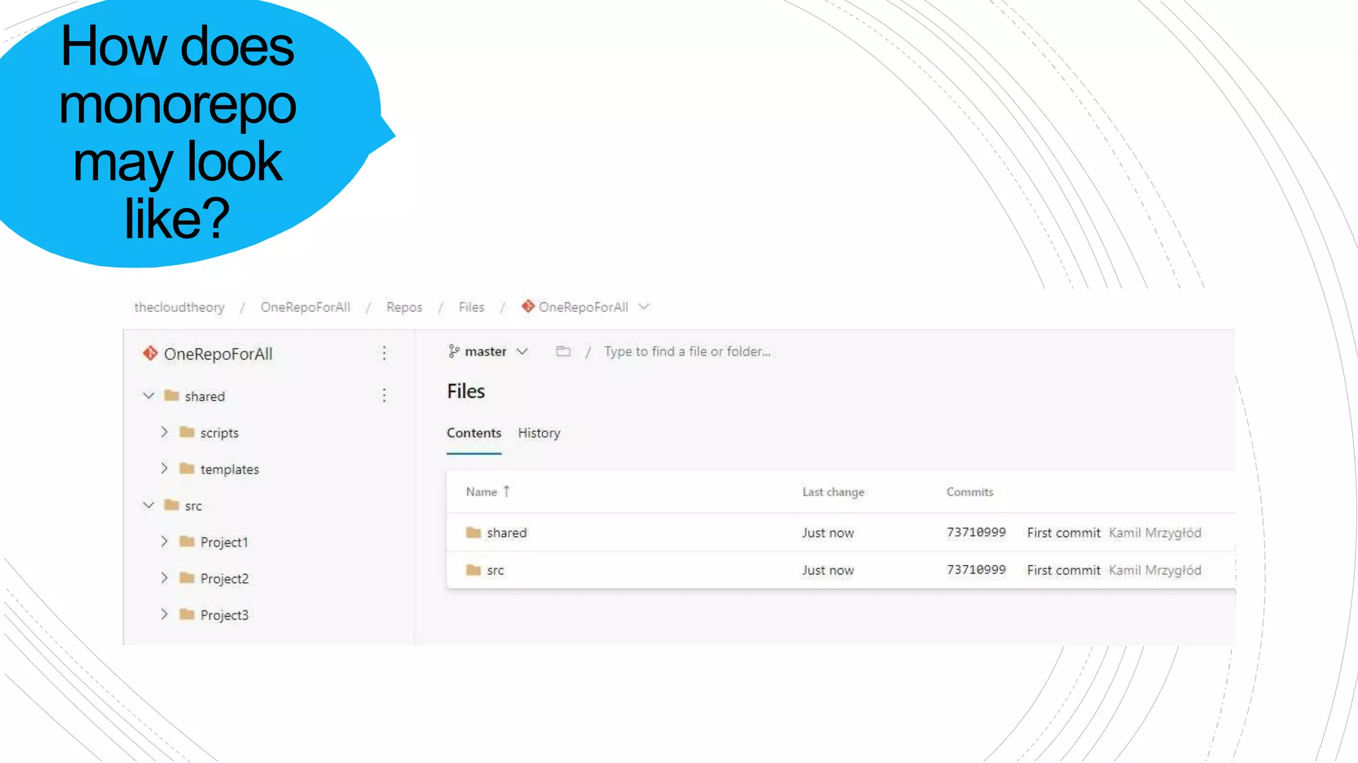The width and height of the screenshot is (1358, 763).
Task: Switch to the History tab
Action: point(538,432)
